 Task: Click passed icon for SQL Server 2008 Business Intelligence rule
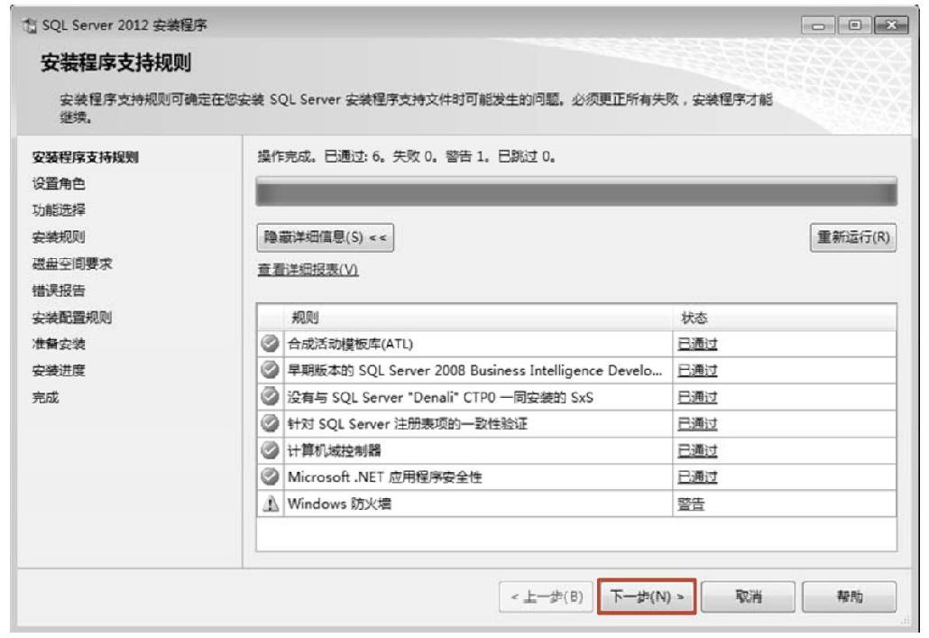271,370
